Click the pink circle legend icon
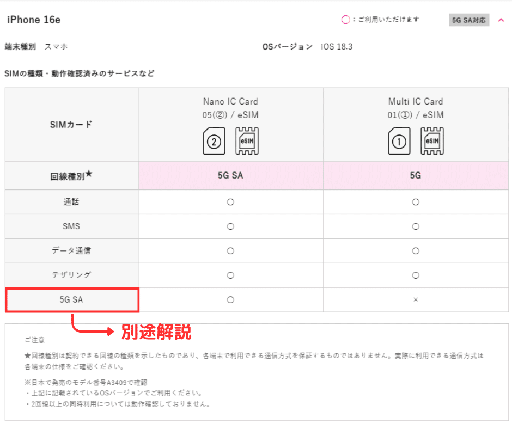This screenshot has width=512, height=429. click(345, 20)
